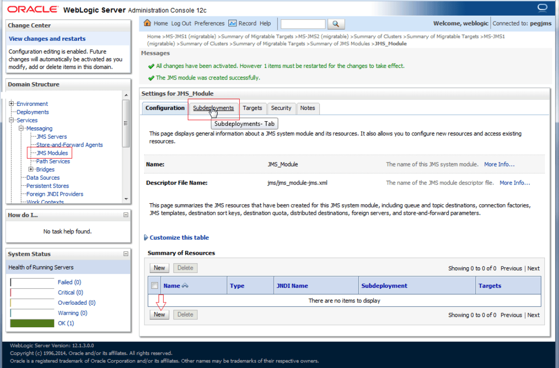Click the banner collapse icon at top right

(543, 7)
